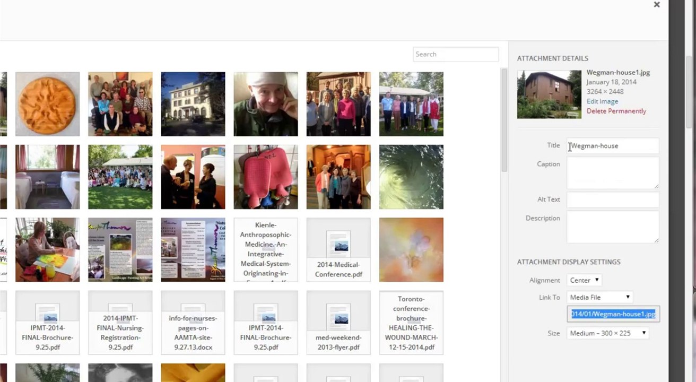Pick the pastel orange abstract painting thumbnail

(411, 249)
